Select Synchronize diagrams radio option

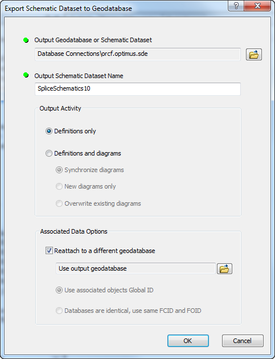point(59,170)
